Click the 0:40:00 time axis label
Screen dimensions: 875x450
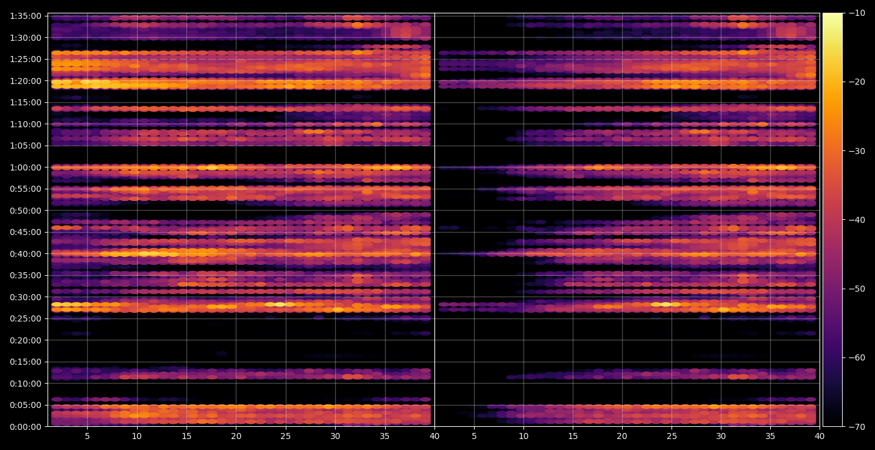click(26, 253)
